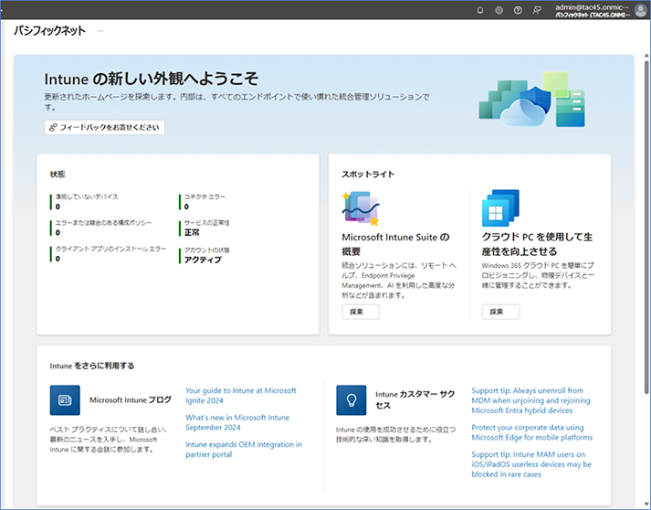This screenshot has width=651, height=510.
Task: Open the notifications bell icon
Action: pos(480,10)
